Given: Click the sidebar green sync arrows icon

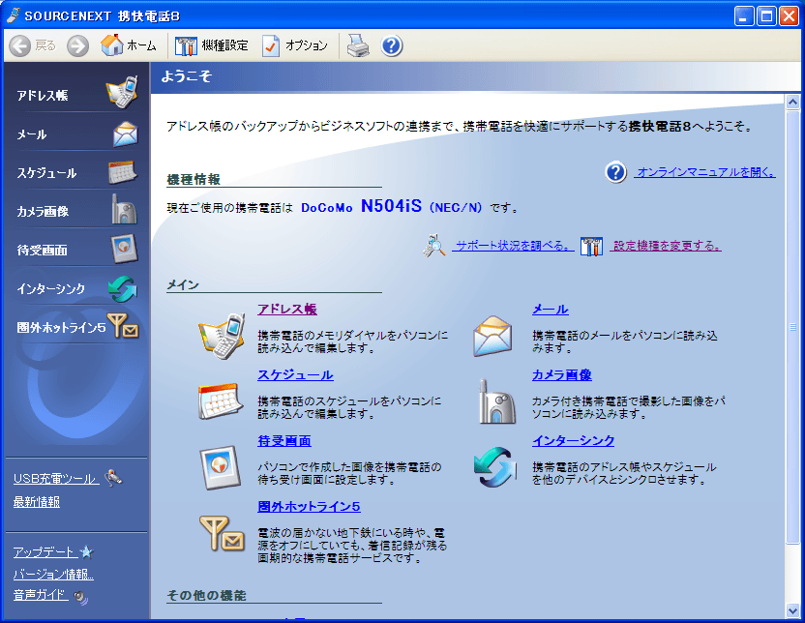Looking at the screenshot, I should pos(123,288).
